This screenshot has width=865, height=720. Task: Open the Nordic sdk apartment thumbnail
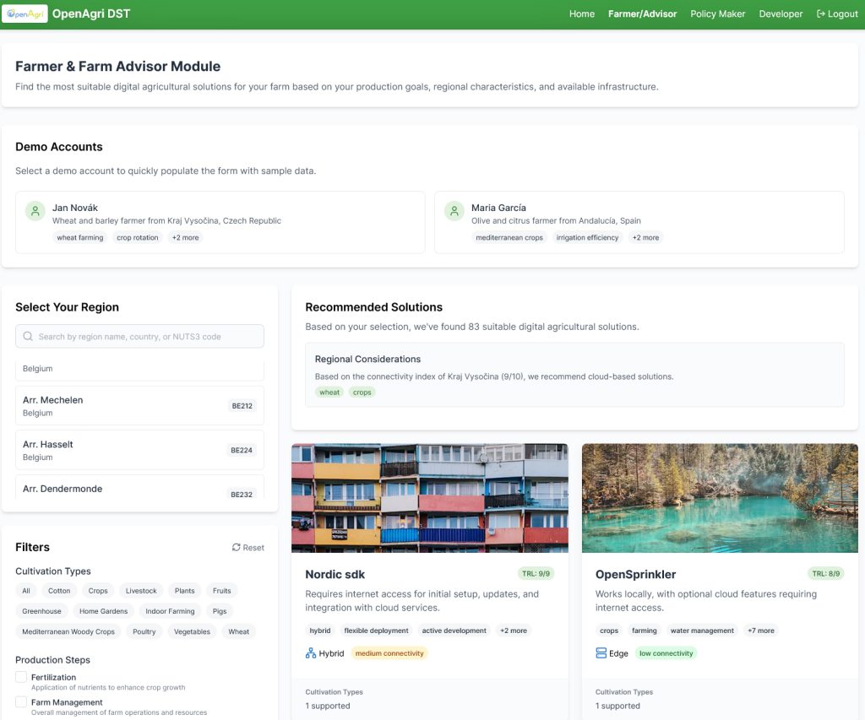[429, 498]
